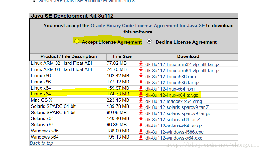Download jdk-8u112-linux-arm32-vfp-hflt.tar.gz link
Screen dimensions: 263x151
[x=182, y=64]
